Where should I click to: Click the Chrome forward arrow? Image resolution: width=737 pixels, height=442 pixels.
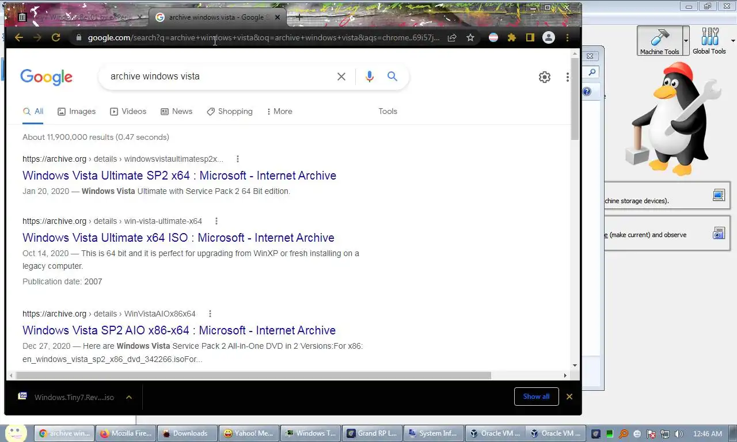pos(37,37)
